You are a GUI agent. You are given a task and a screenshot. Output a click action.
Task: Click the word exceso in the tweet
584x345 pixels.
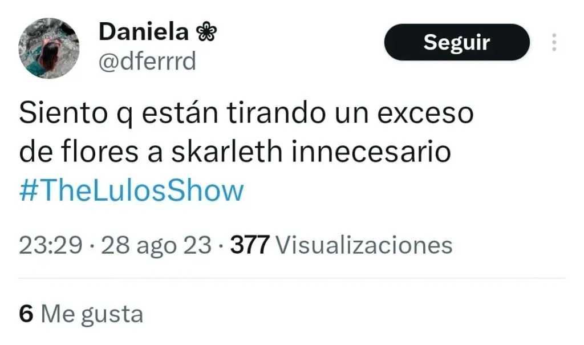(x=425, y=113)
